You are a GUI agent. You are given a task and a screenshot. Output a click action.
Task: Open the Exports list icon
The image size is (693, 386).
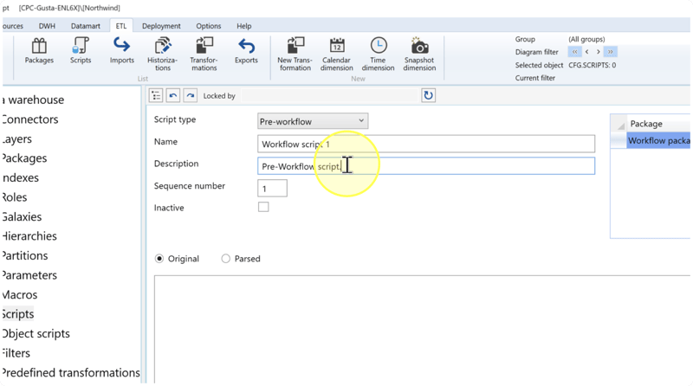click(246, 51)
